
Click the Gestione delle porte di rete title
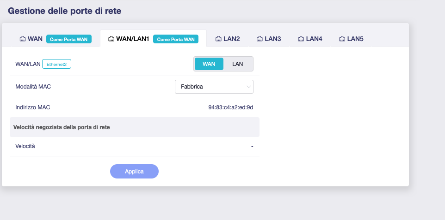pos(65,11)
